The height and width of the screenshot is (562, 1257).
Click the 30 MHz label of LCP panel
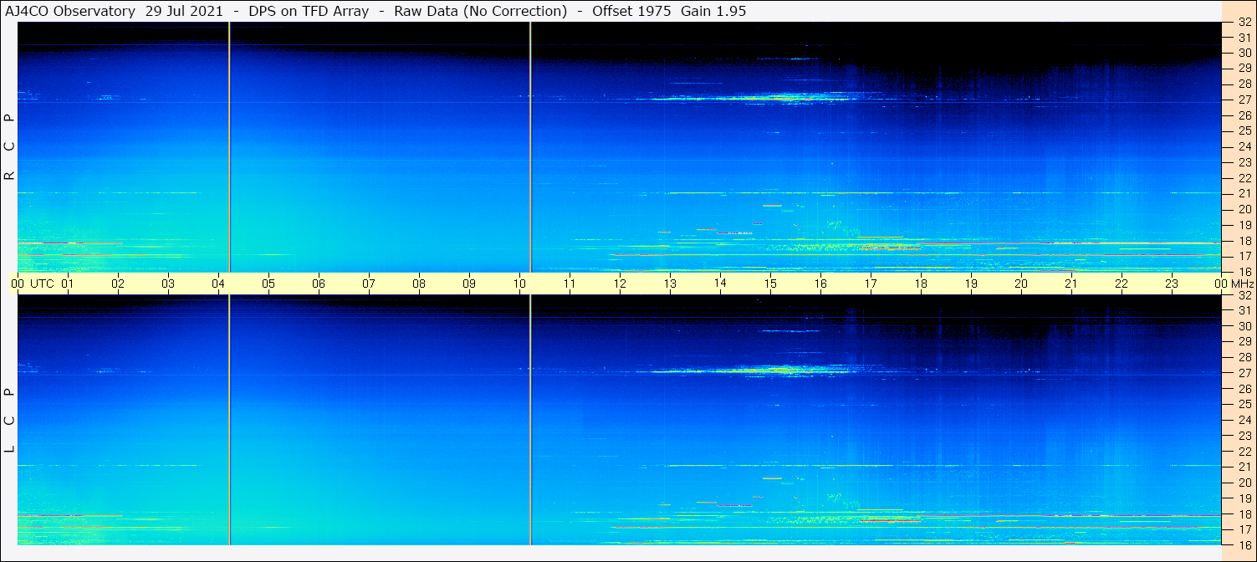tap(1244, 326)
